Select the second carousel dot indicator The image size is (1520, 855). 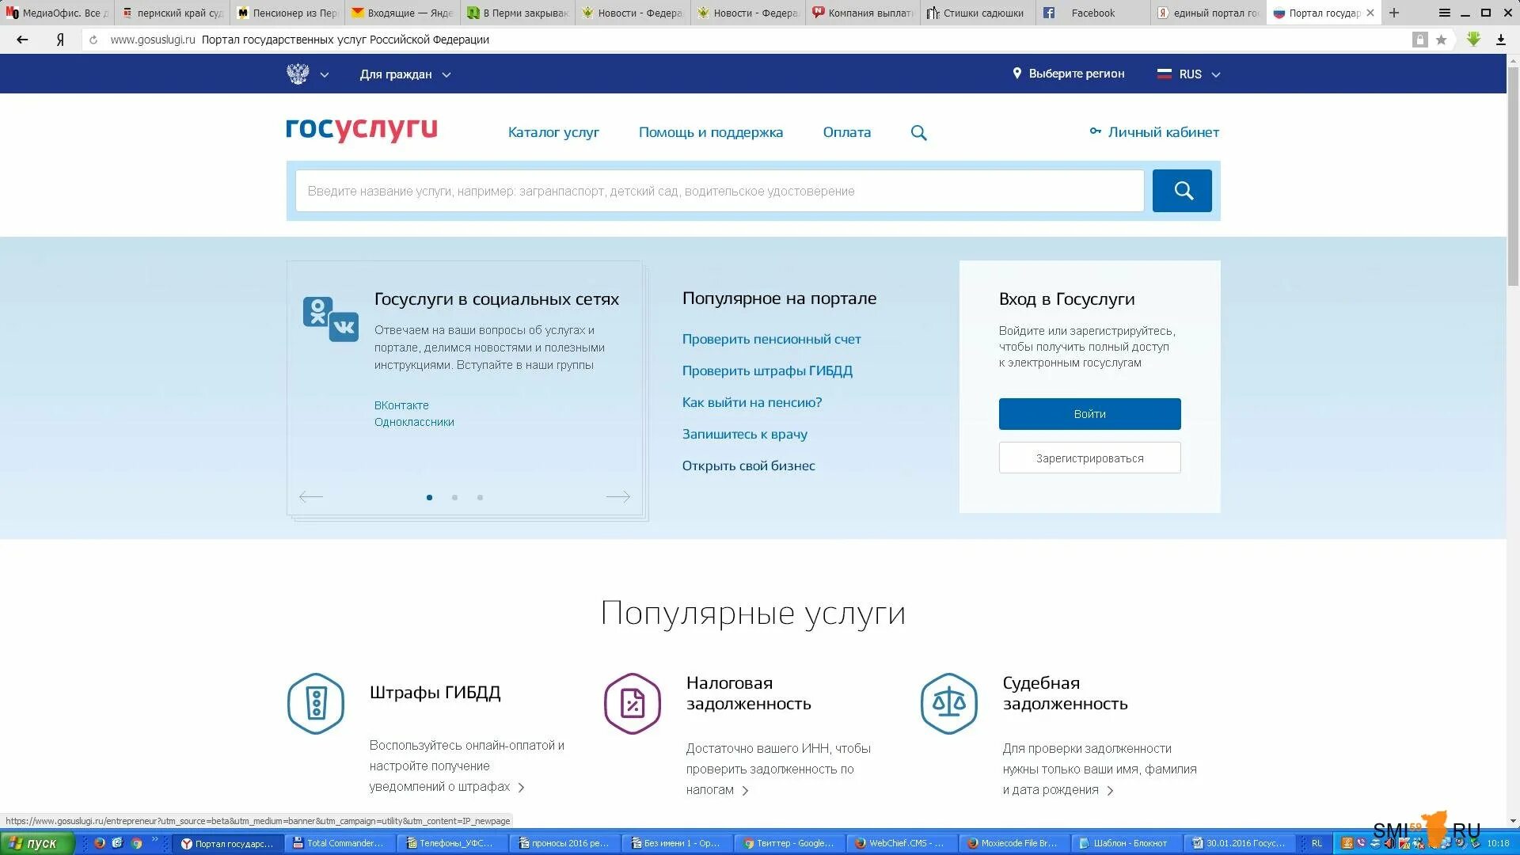pos(454,497)
